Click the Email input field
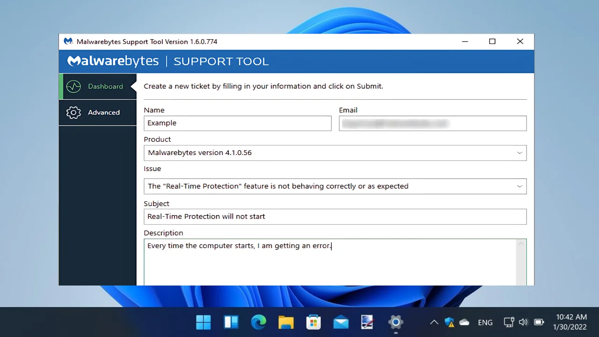This screenshot has height=337, width=599. pyautogui.click(x=433, y=123)
